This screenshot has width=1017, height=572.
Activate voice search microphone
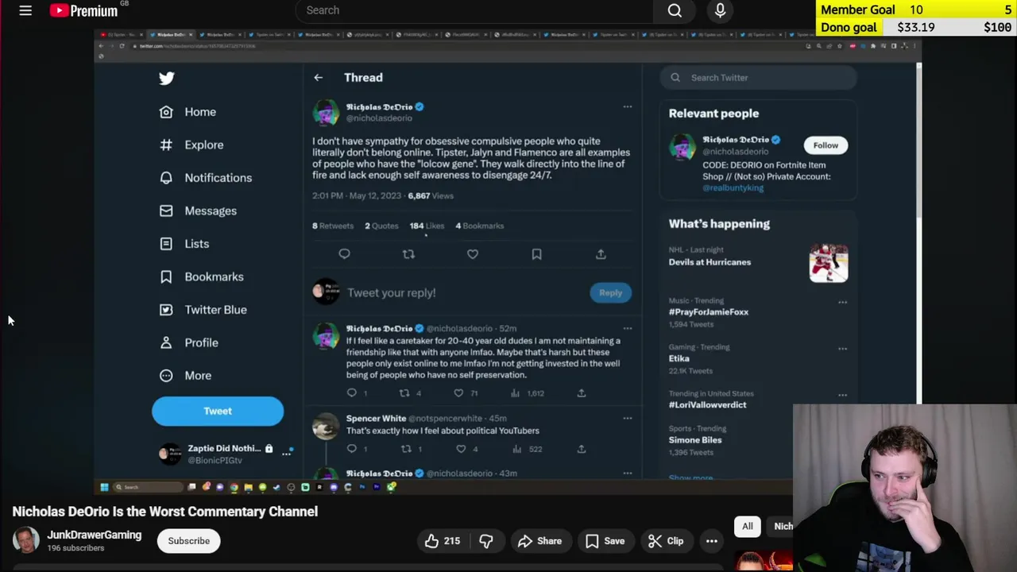tap(720, 10)
